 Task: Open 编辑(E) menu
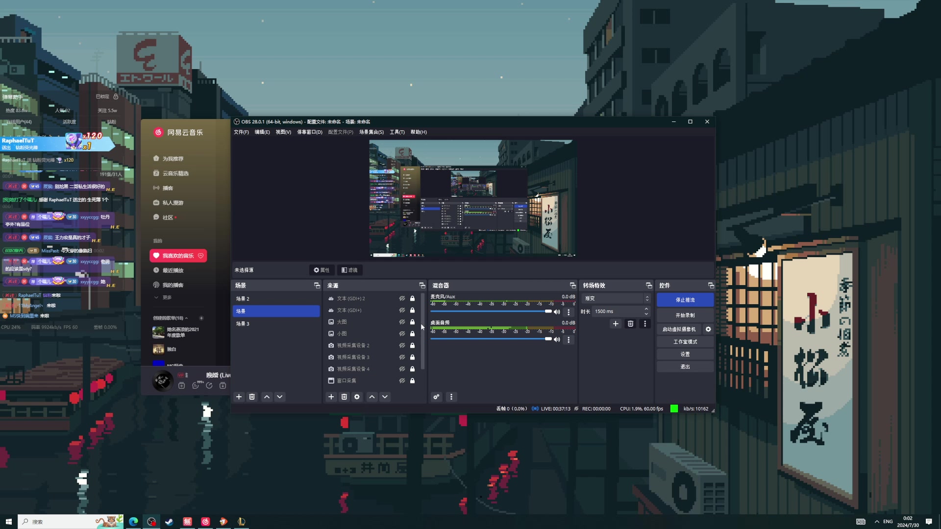click(x=262, y=132)
